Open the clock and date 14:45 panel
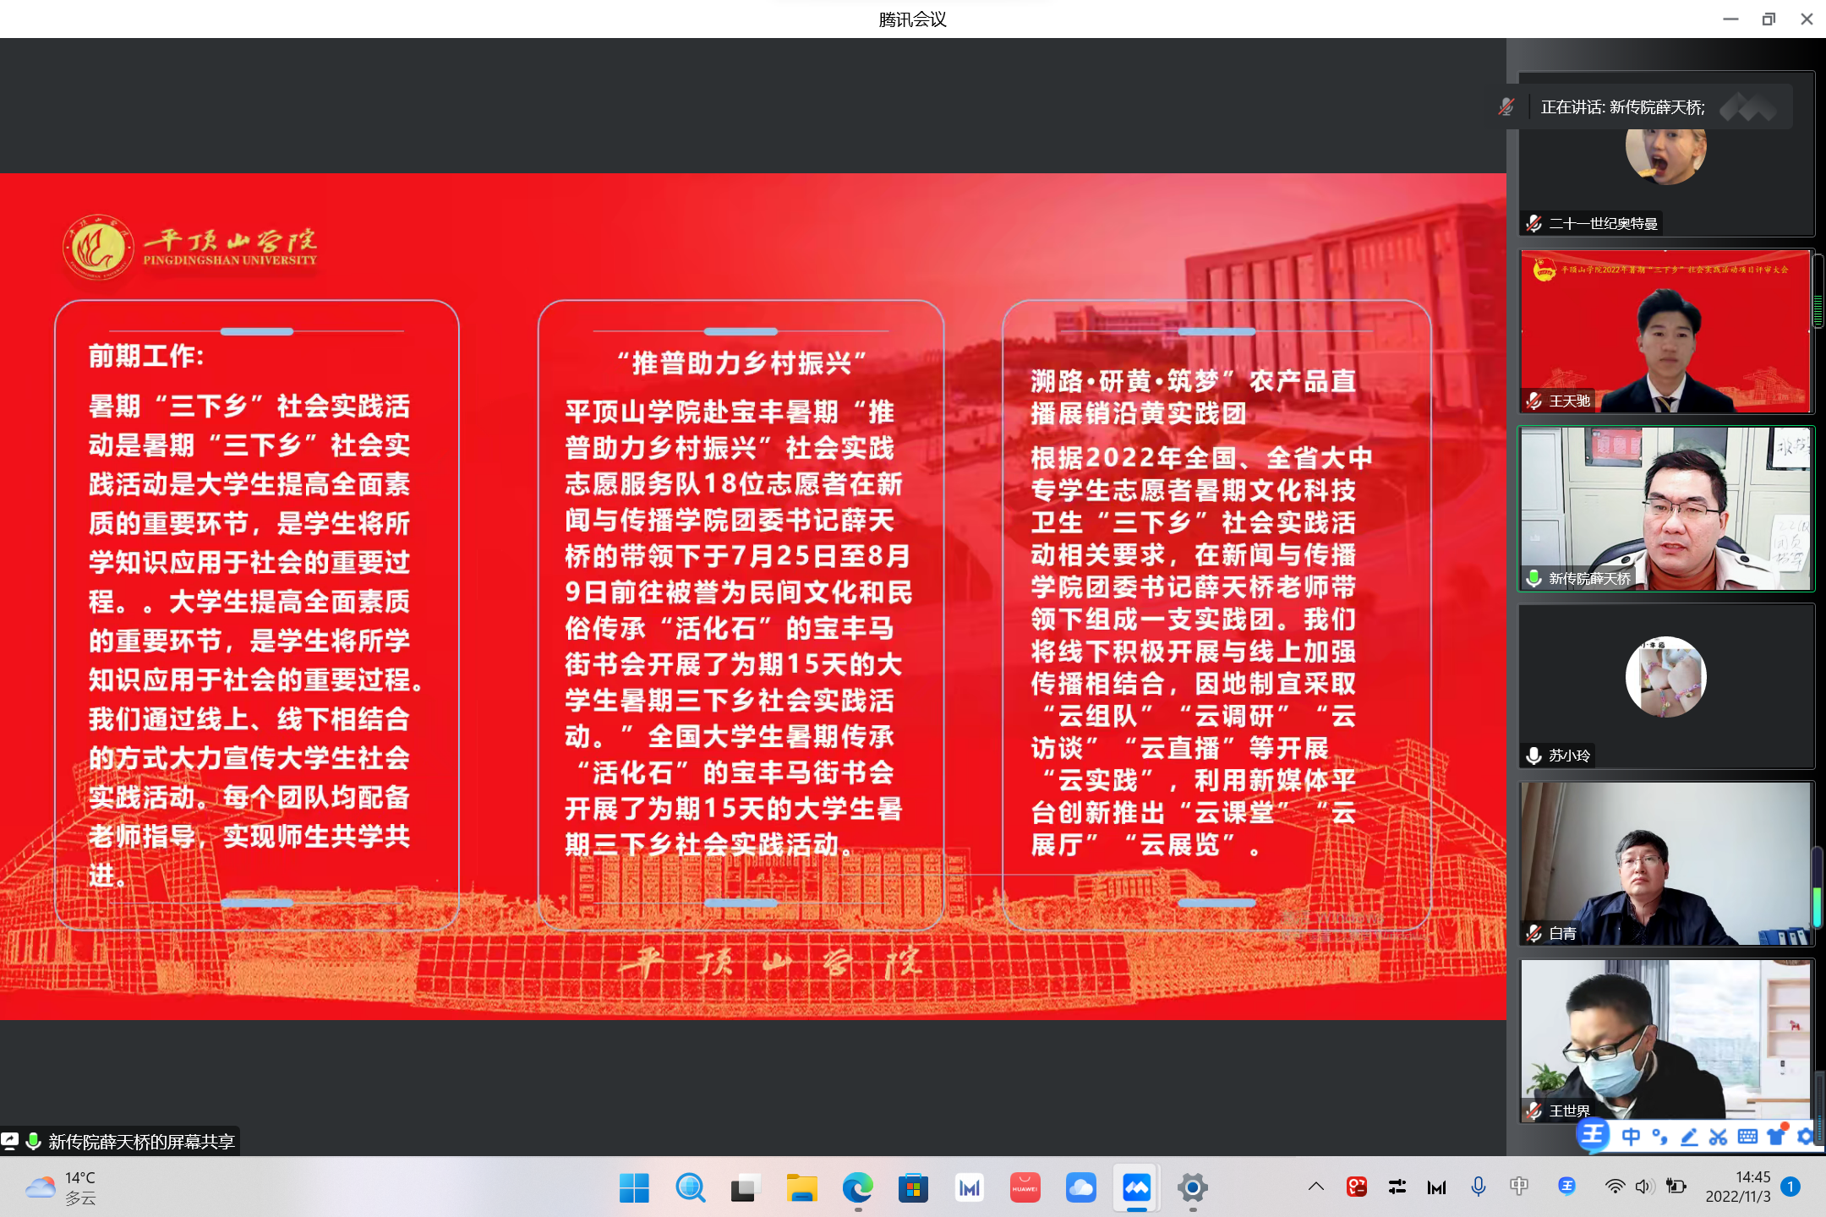The width and height of the screenshot is (1826, 1217). pyautogui.click(x=1738, y=1187)
